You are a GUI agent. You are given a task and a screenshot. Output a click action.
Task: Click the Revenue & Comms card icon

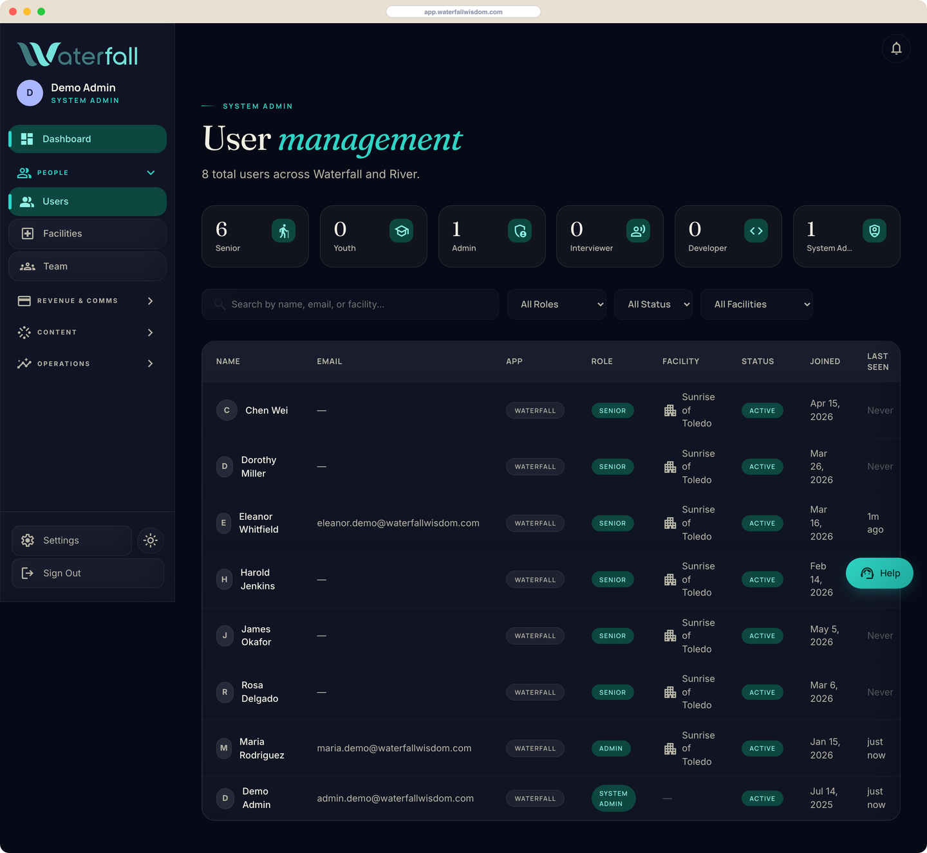(24, 300)
